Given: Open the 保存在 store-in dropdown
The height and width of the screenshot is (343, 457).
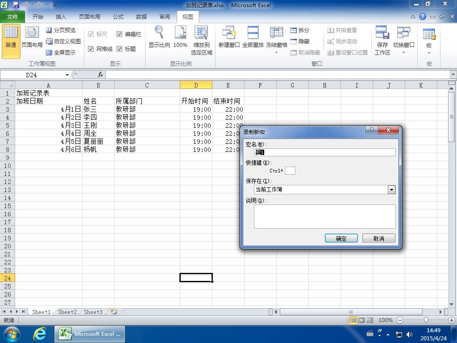Looking at the screenshot, I should pyautogui.click(x=391, y=189).
